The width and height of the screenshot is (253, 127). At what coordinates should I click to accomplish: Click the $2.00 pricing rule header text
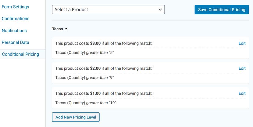click(x=104, y=68)
